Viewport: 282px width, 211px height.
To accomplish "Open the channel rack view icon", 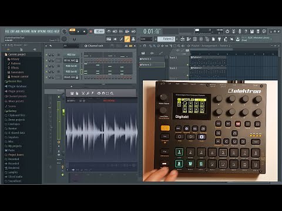I will 195,39.
